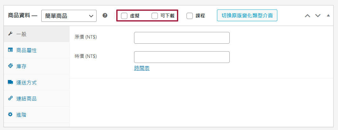338x130 pixels.
Task: Click into the 特價 (NT$) field
Action: pos(182,57)
